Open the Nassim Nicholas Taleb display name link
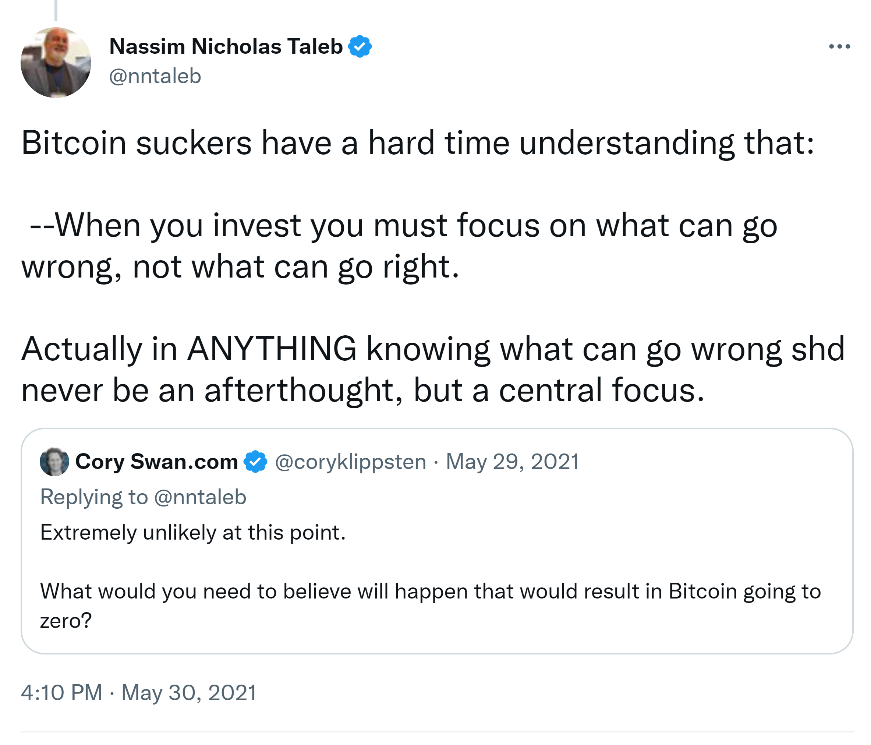The height and width of the screenshot is (745, 871). (x=226, y=46)
